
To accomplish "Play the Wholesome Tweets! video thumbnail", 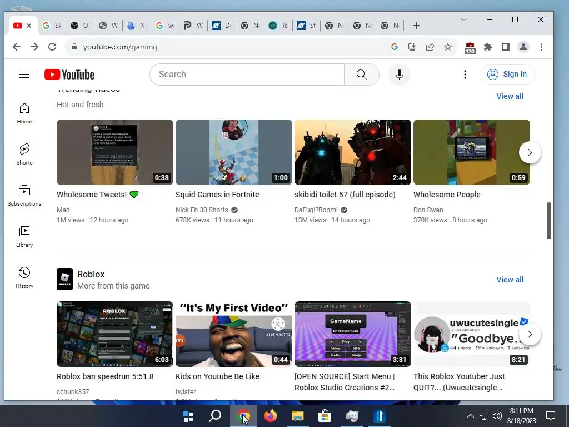I will [x=114, y=152].
